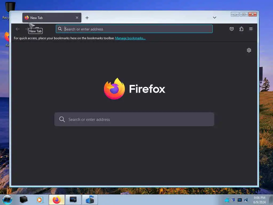Screen dimensions: 273x205
Task: Open the network monitor tray icon
Action: pyautogui.click(x=240, y=200)
